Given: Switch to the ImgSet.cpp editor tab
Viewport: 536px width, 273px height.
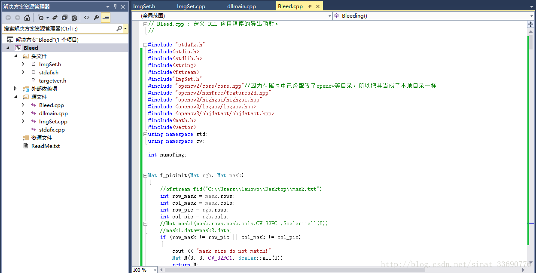Looking at the screenshot, I should pyautogui.click(x=191, y=6).
